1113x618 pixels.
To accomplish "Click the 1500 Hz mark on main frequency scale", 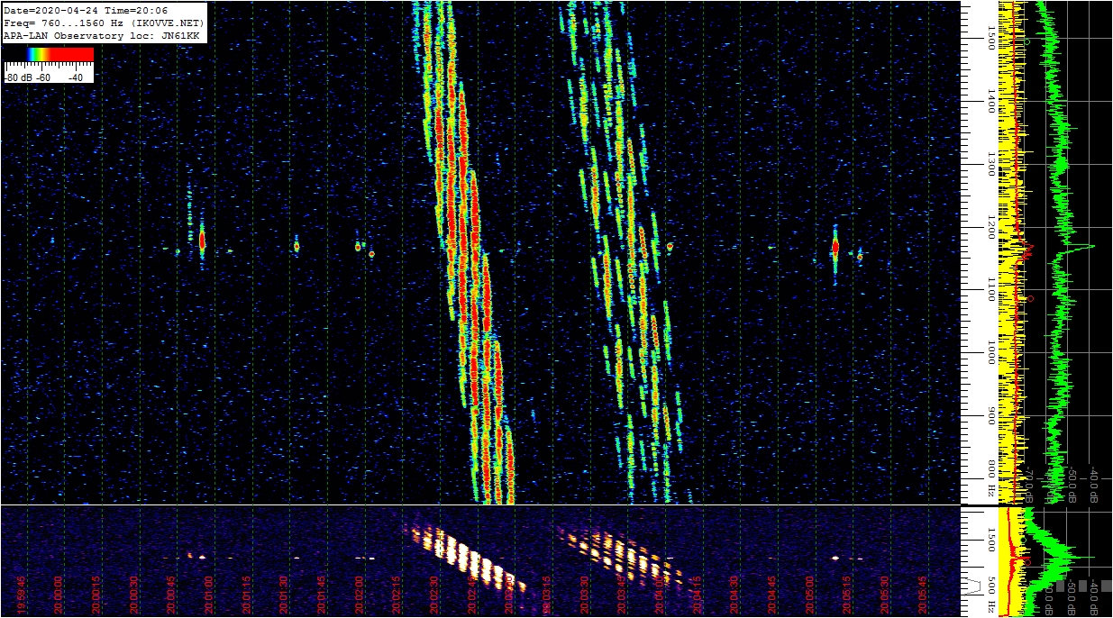I will click(990, 37).
